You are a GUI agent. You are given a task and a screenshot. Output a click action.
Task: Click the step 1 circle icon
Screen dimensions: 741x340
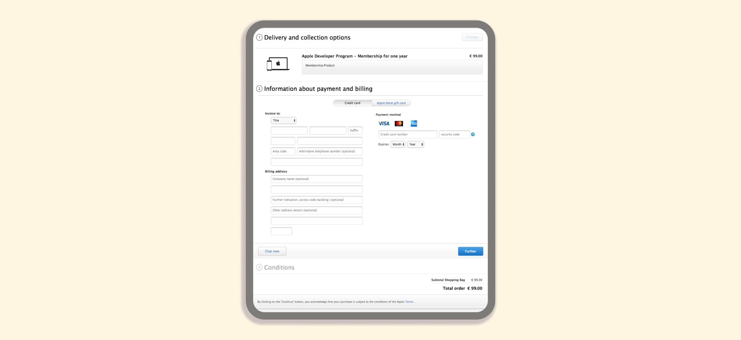(259, 37)
